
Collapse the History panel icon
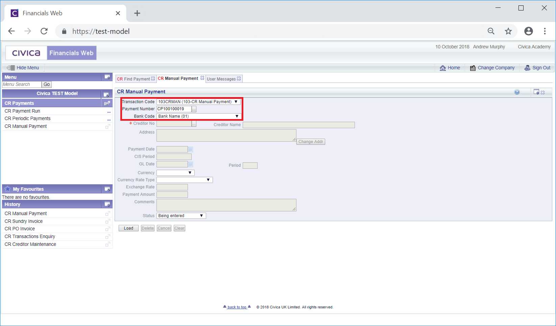tap(107, 204)
